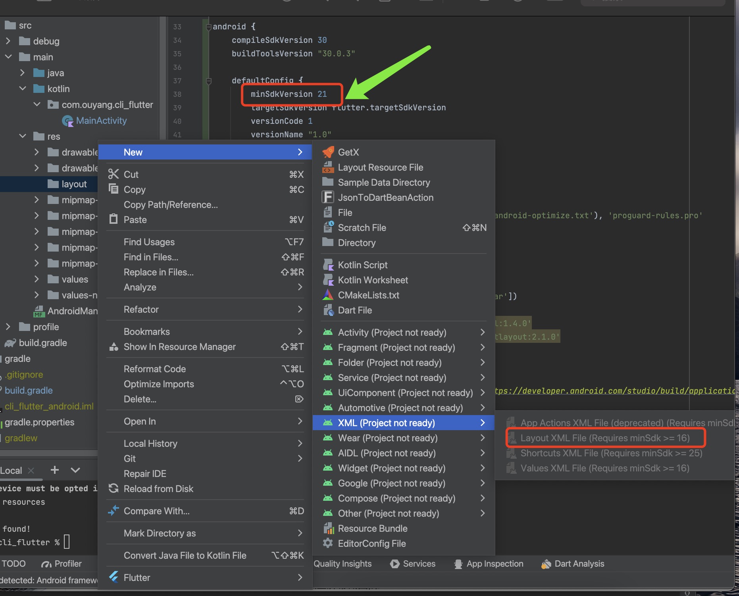The width and height of the screenshot is (739, 596).
Task: Click the Dart File icon
Action: point(328,310)
